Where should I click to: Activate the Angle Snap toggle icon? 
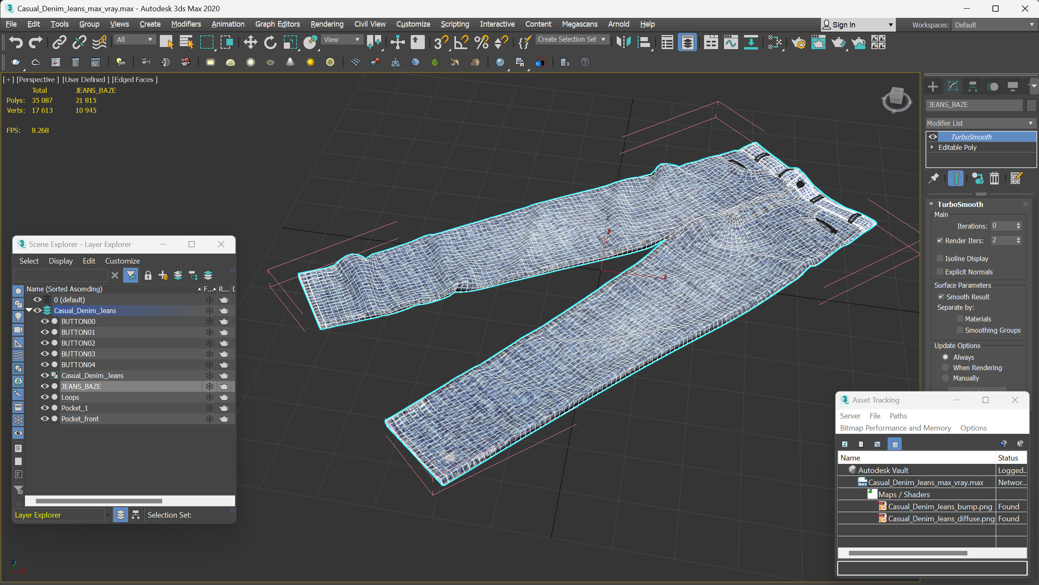click(x=461, y=42)
